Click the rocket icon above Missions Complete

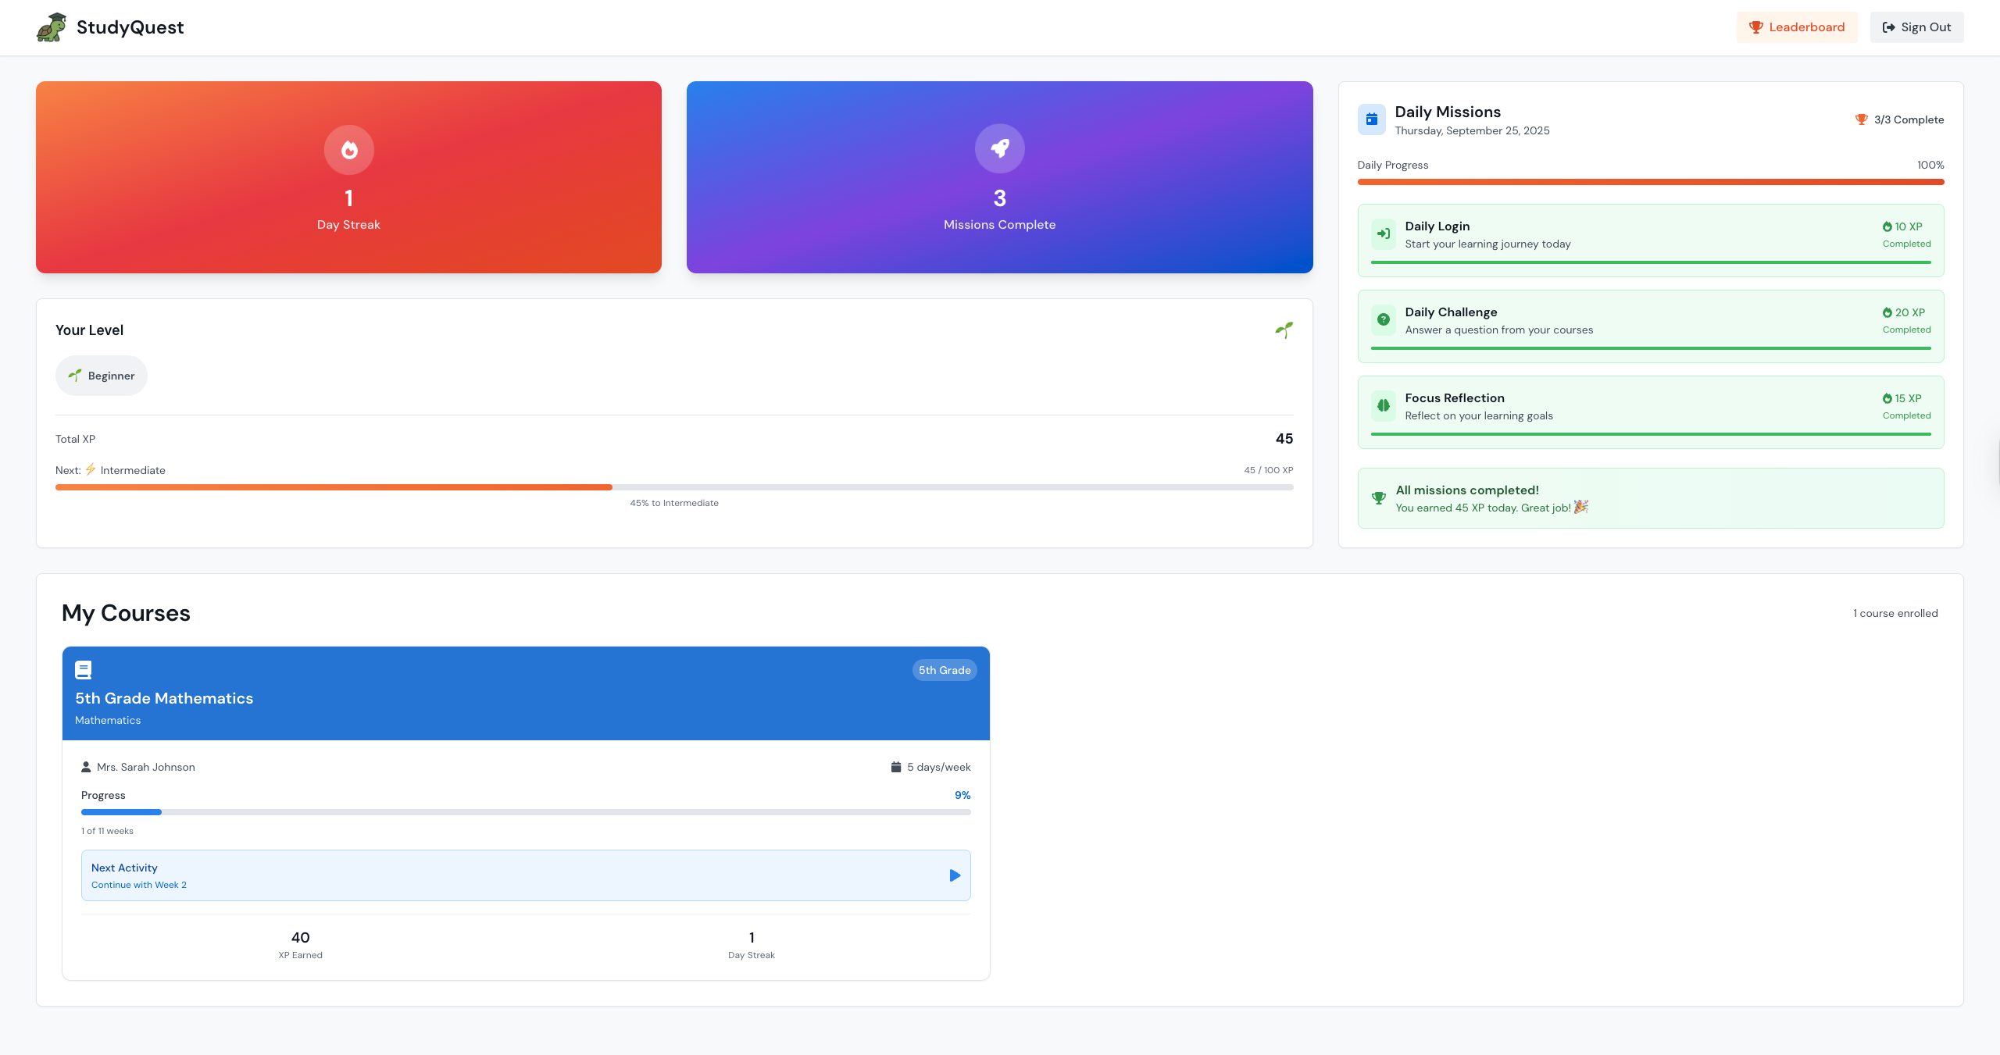999,148
